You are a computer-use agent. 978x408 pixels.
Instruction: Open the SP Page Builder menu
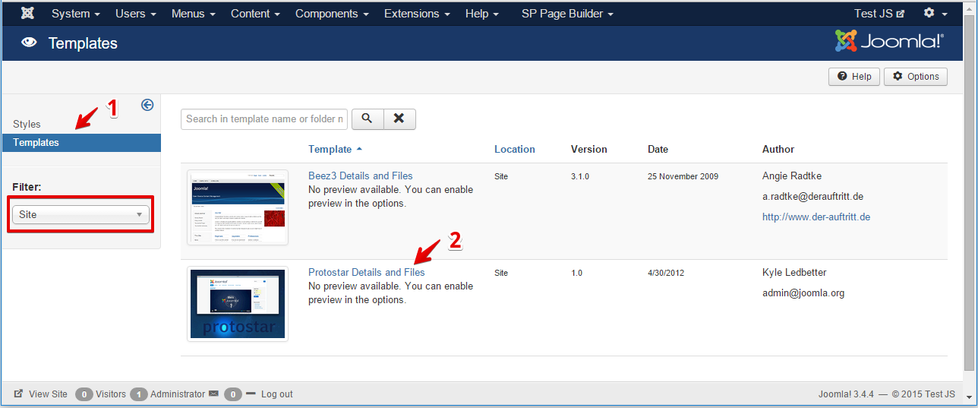(567, 14)
